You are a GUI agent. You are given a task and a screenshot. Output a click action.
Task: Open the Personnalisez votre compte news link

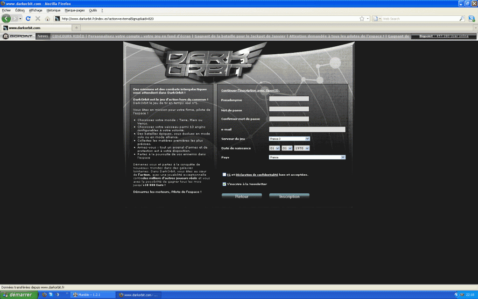click(x=139, y=36)
